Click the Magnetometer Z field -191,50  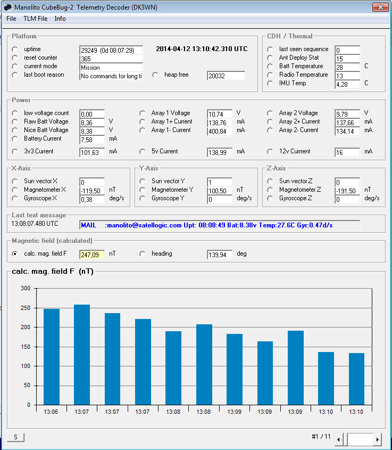(347, 191)
